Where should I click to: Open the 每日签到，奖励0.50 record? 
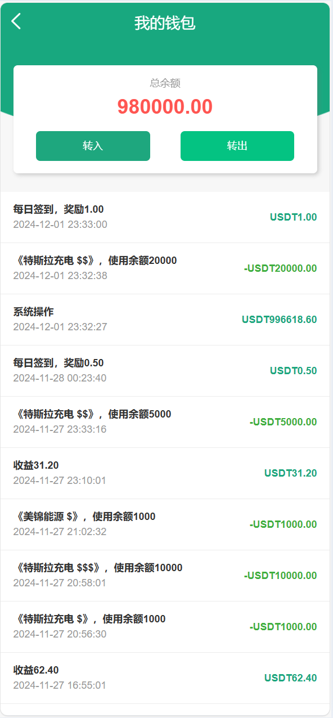[x=165, y=371]
